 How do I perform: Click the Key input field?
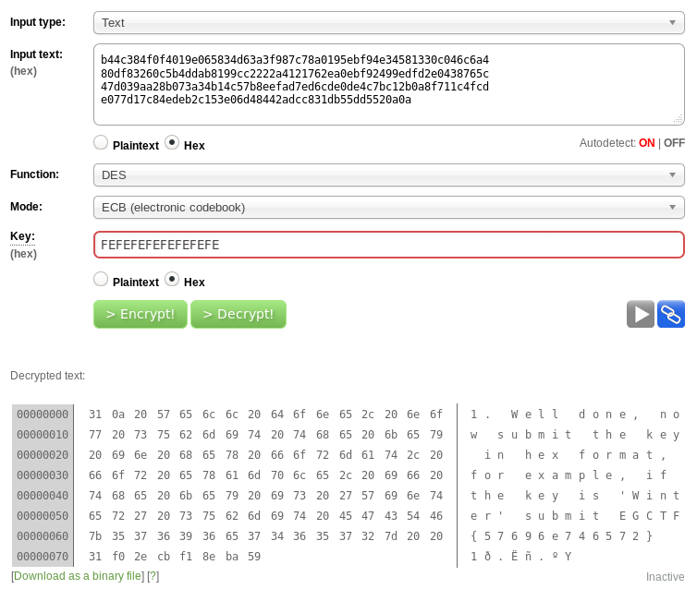[x=388, y=245]
